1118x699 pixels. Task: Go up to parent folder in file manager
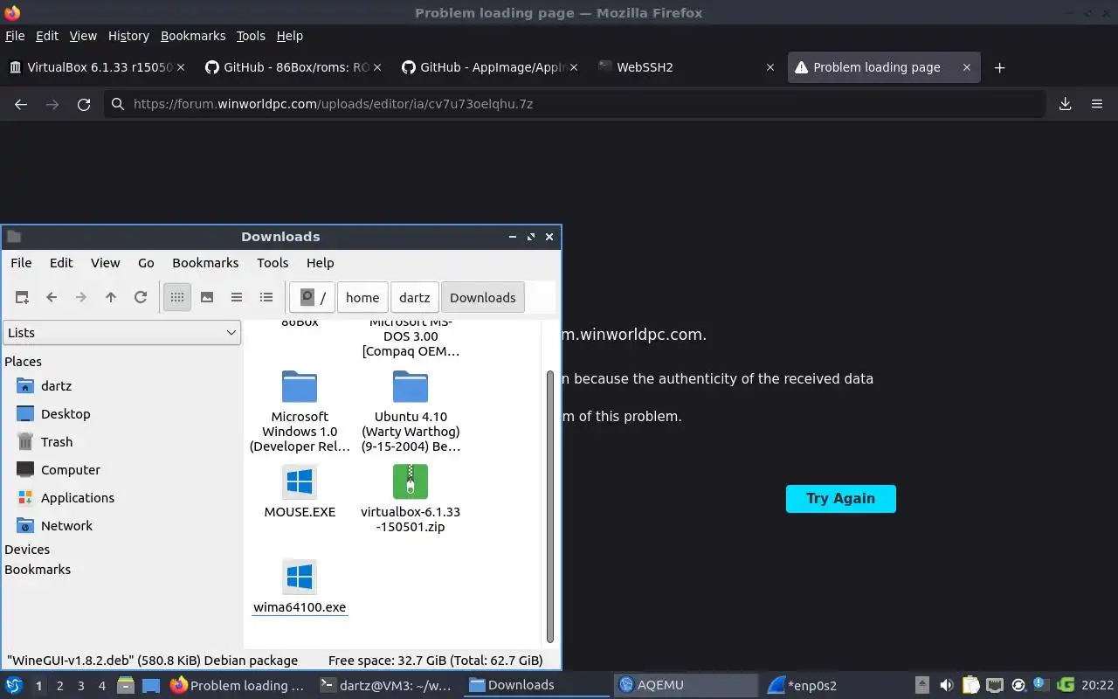click(111, 297)
